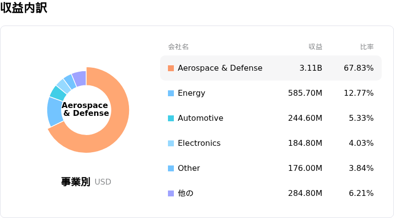The width and height of the screenshot is (394, 218).
Task: Click the purple donut chart segment
Action: pyautogui.click(x=80, y=79)
